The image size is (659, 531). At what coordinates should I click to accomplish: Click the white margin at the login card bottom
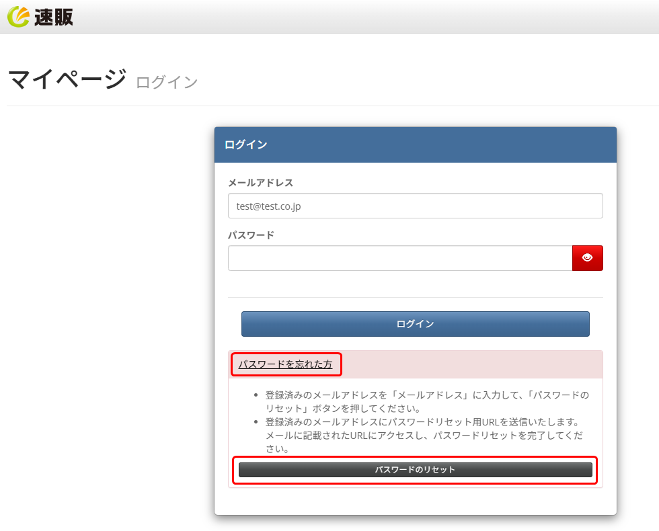coord(415,501)
